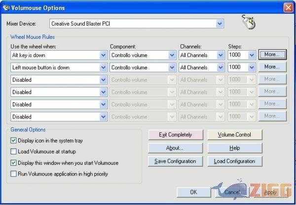Enable 'Run Volumouse application in high priority'
This screenshot has width=296, height=205.
[14, 174]
